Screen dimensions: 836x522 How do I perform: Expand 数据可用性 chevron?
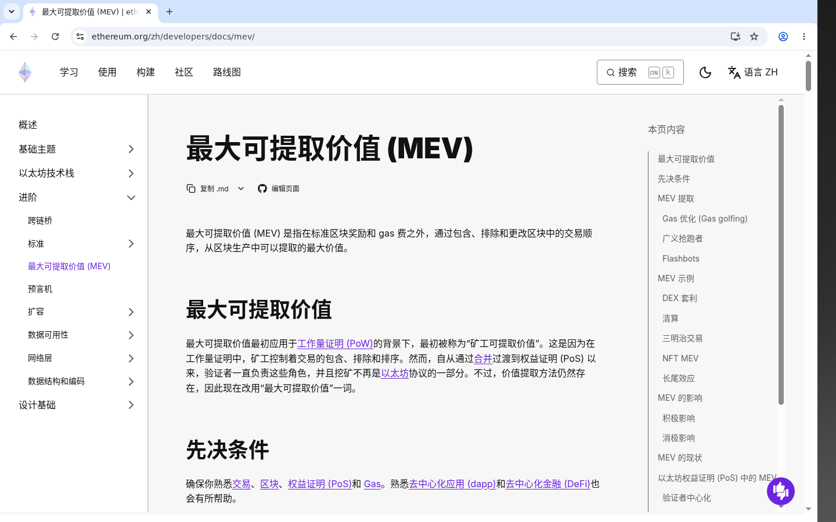click(131, 335)
